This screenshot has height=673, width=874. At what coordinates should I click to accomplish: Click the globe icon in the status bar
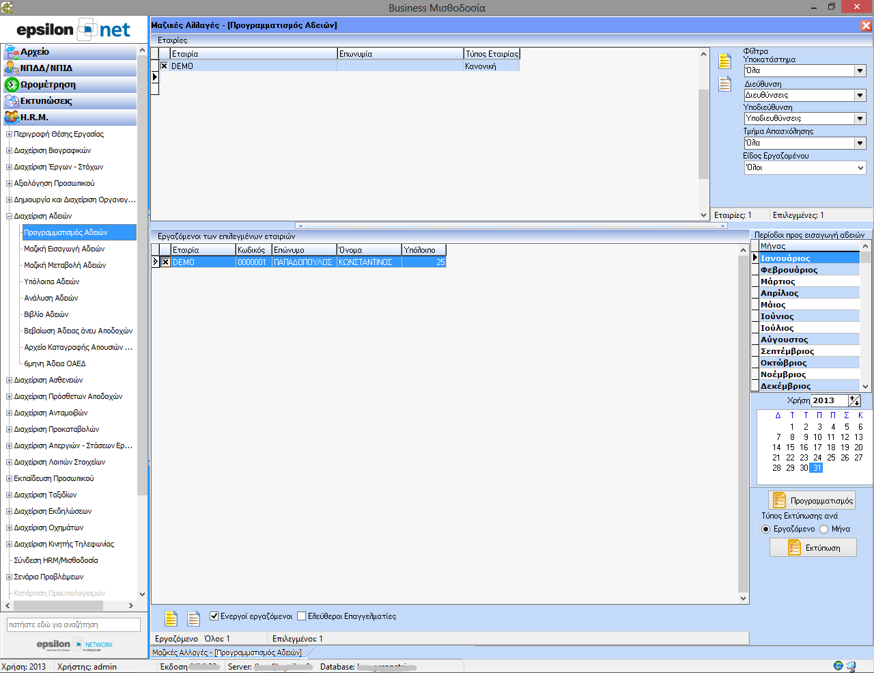coord(838,666)
